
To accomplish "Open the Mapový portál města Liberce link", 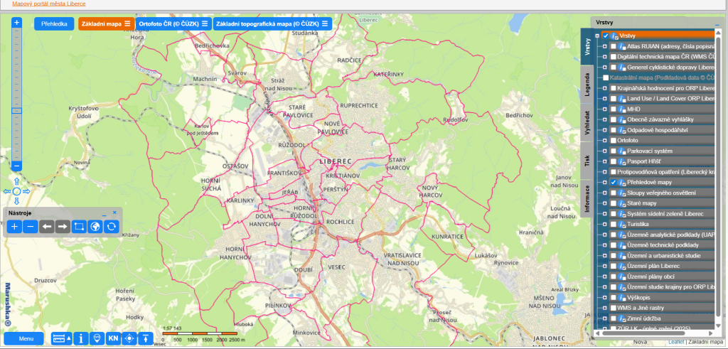I will pos(49,4).
